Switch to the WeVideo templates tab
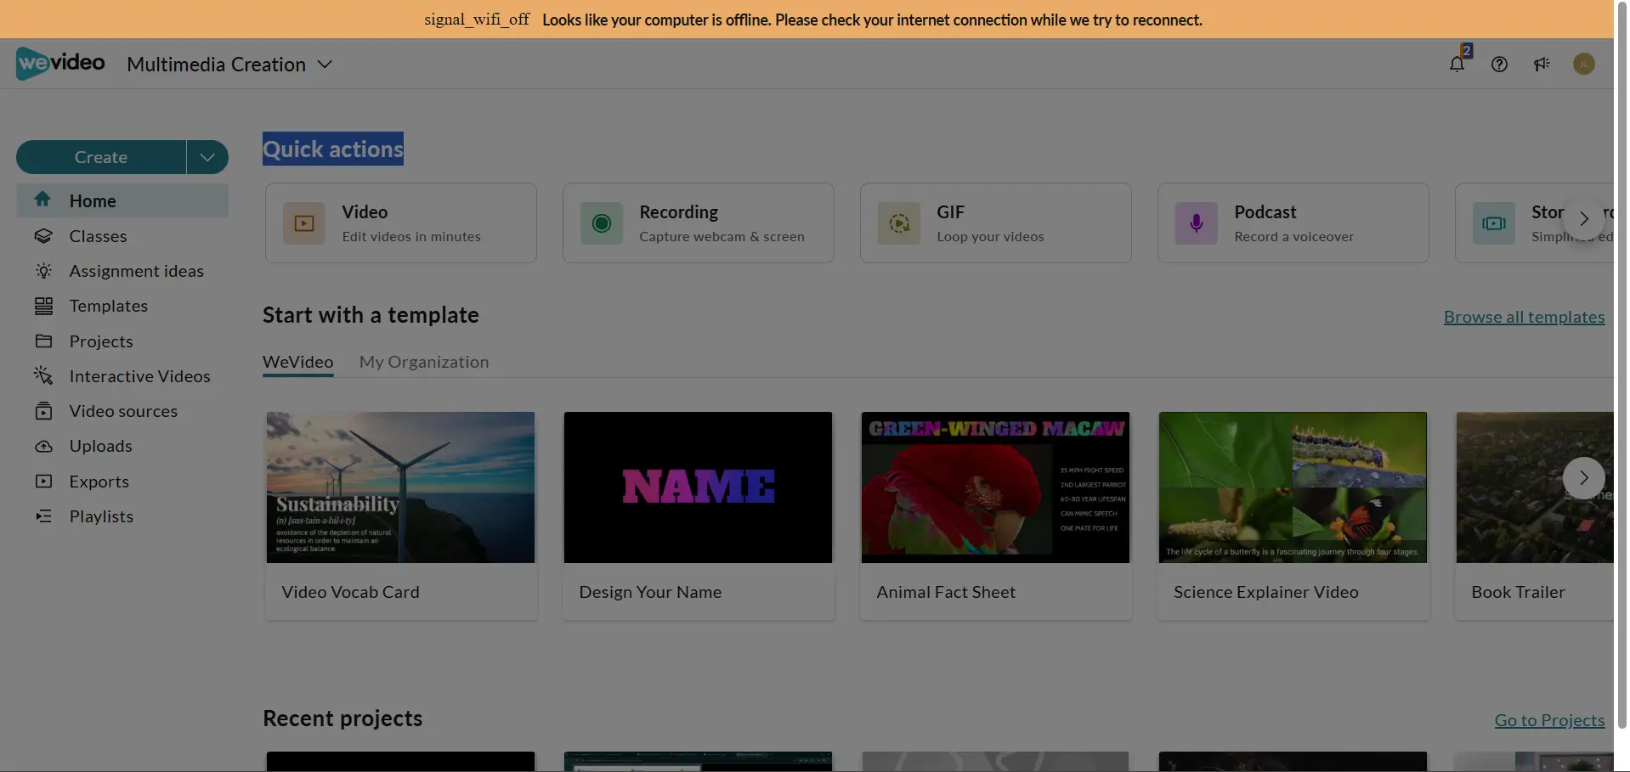 (x=297, y=362)
